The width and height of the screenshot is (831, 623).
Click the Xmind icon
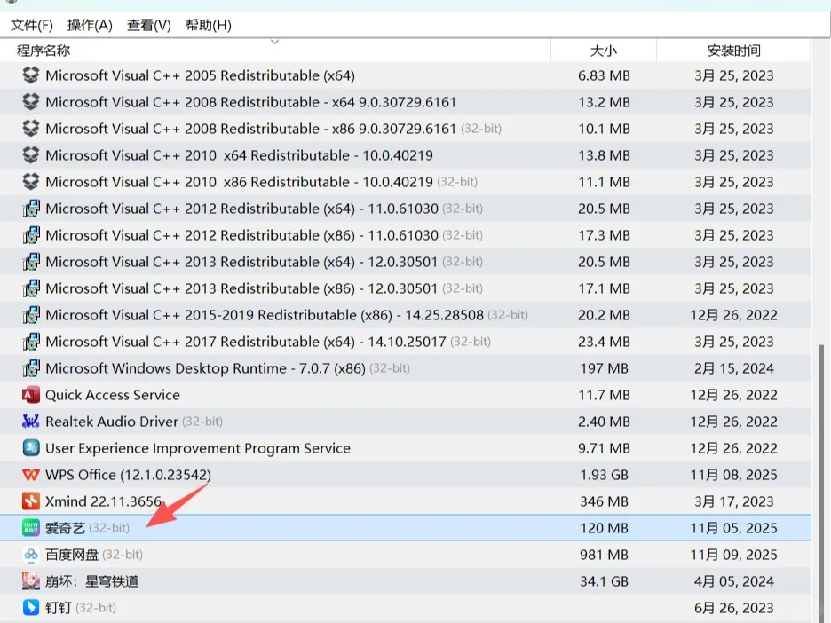coord(31,501)
